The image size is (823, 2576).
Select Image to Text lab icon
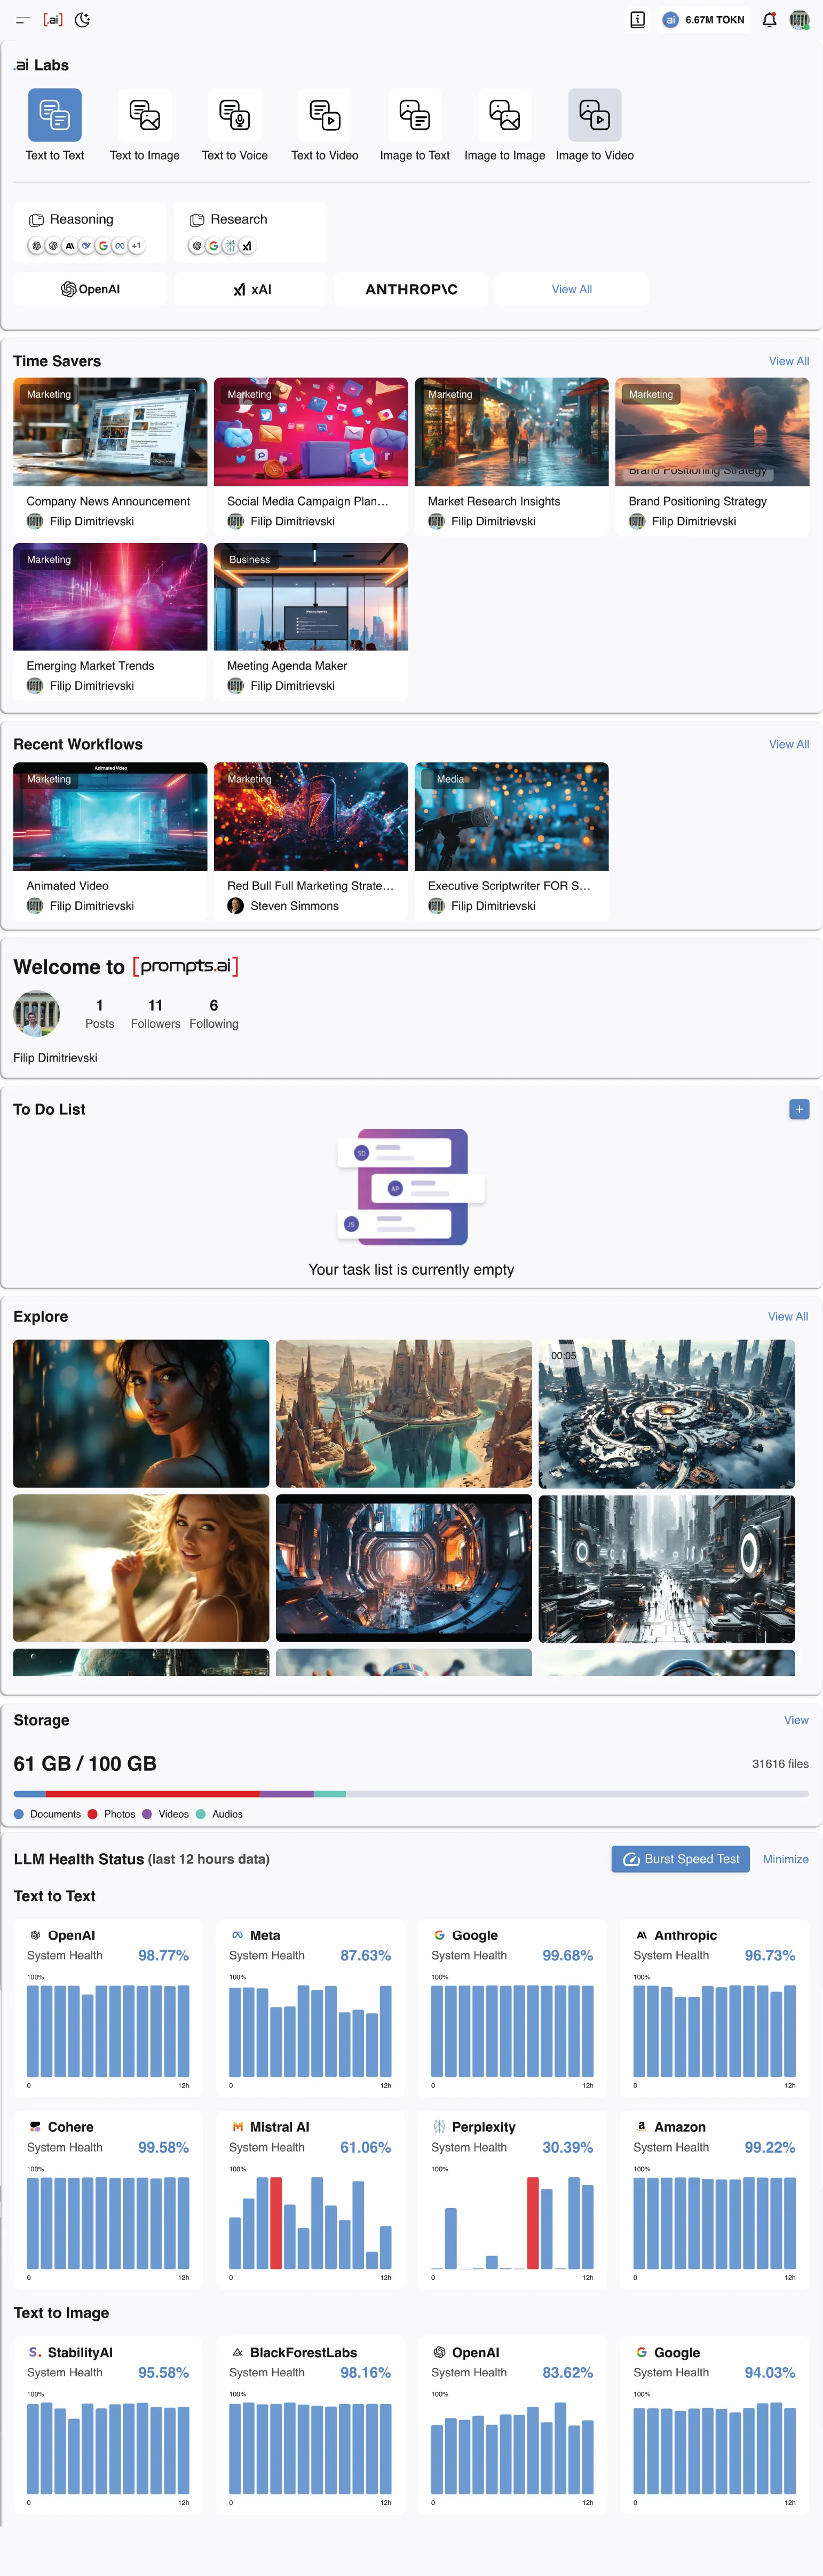tap(415, 115)
